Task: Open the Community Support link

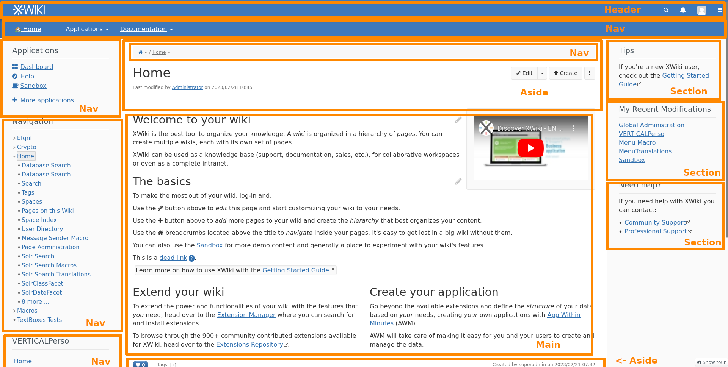Action: [x=655, y=223]
